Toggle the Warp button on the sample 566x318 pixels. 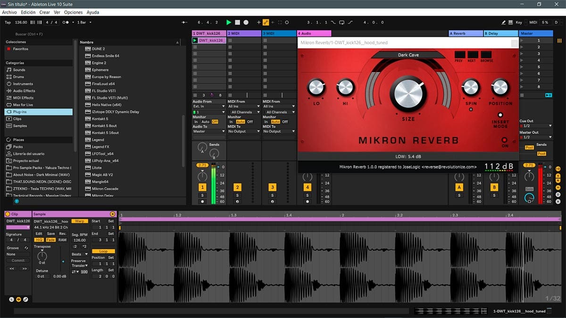(x=80, y=221)
